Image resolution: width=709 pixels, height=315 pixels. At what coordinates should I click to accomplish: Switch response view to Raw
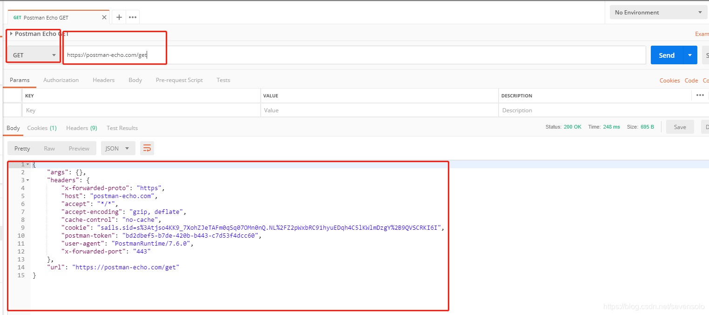coord(49,148)
